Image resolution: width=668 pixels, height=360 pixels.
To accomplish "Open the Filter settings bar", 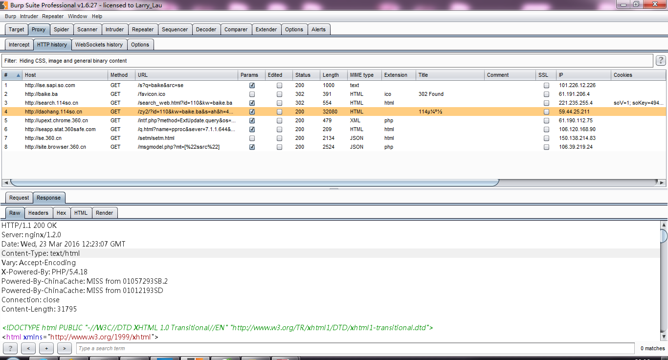I will (x=328, y=61).
